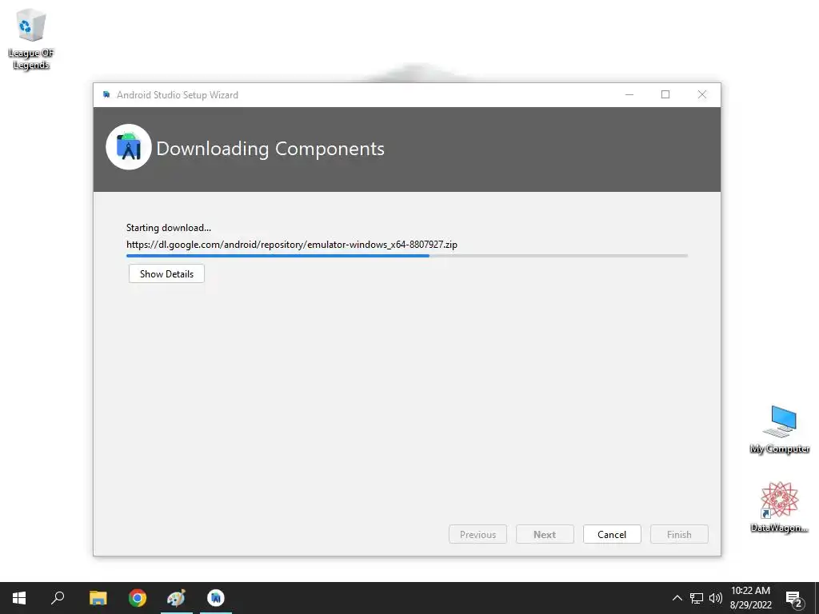Open volume control tray icon

pos(716,598)
